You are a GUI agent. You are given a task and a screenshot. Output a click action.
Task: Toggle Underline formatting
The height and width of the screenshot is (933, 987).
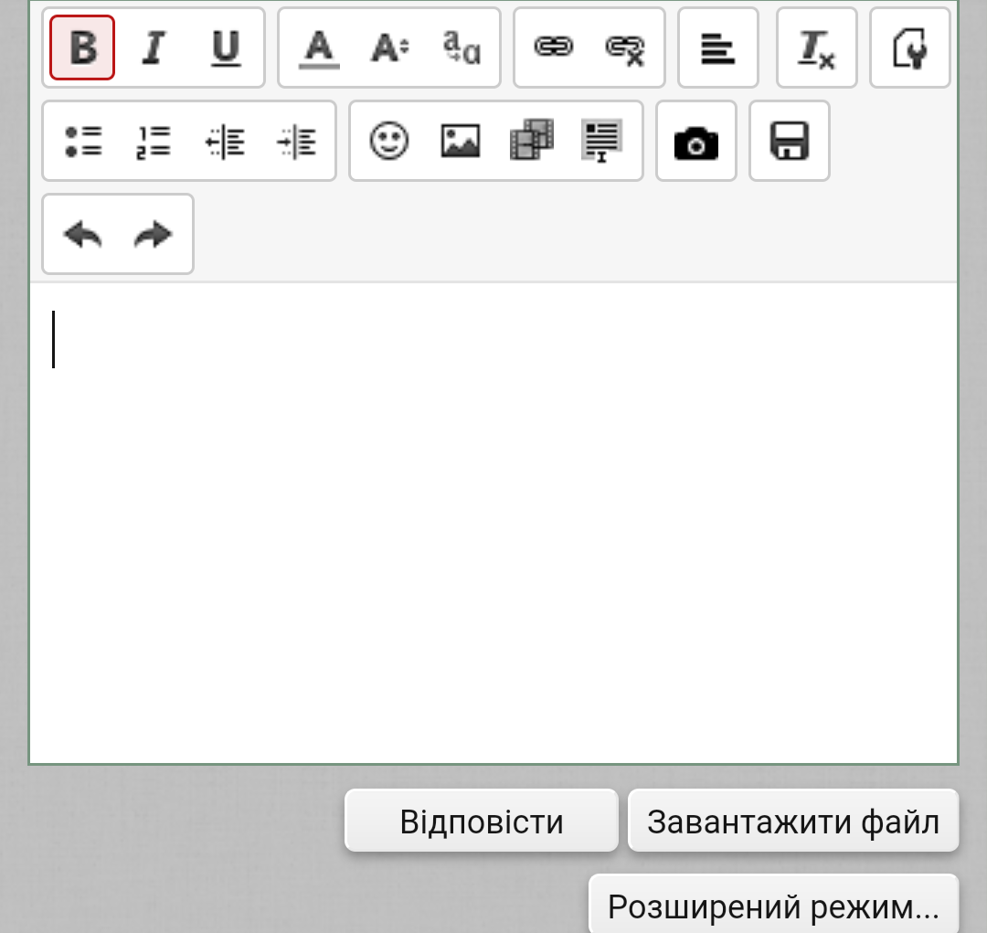(x=225, y=48)
